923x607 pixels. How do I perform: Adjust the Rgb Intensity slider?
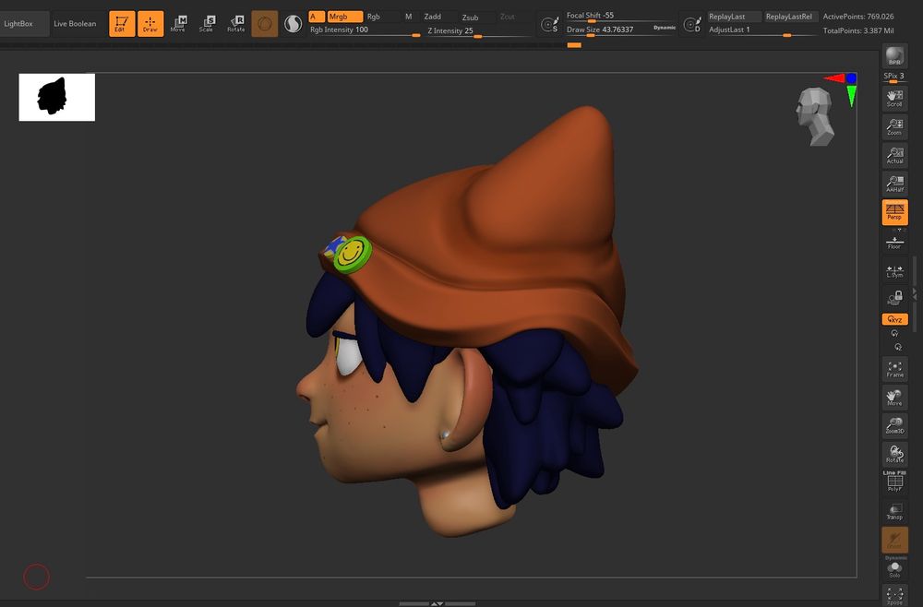point(365,30)
